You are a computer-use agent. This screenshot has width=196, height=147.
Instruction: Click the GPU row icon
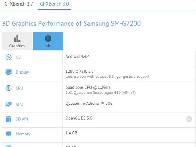pyautogui.click(x=9, y=104)
